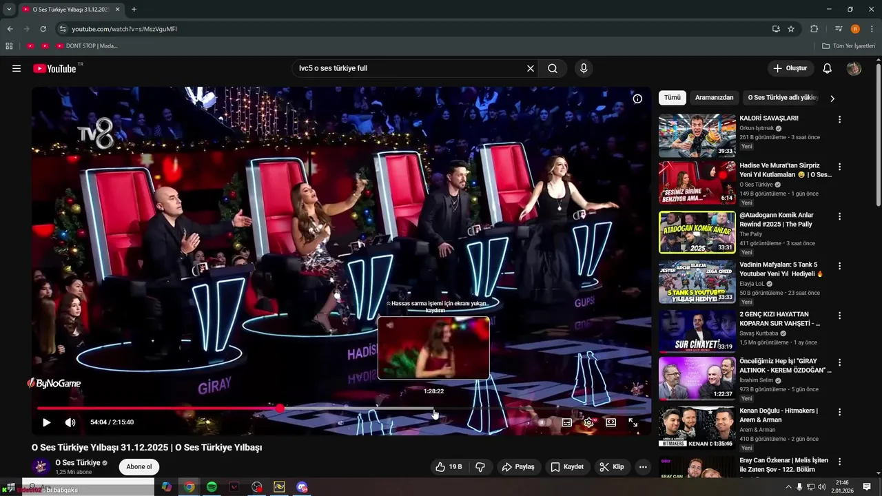The image size is (882, 496).
Task: Seek video at the red progress scrubber
Action: coord(280,409)
